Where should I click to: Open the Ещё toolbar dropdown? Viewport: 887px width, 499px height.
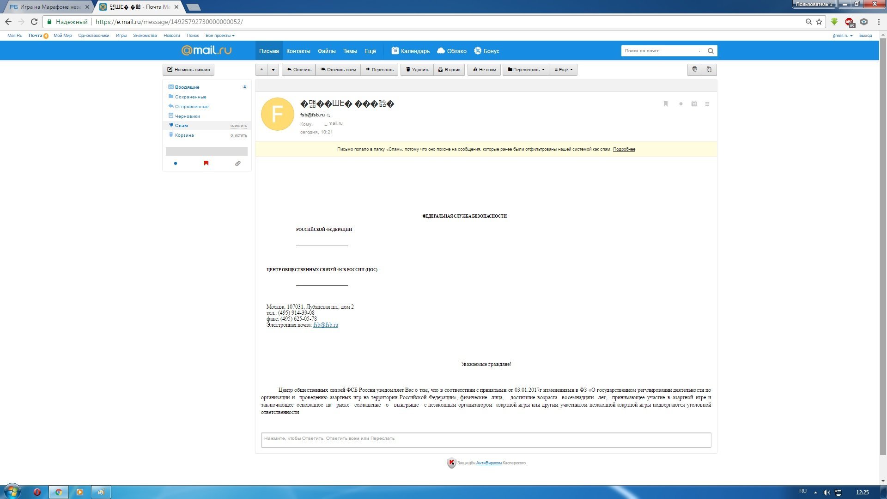pyautogui.click(x=563, y=70)
